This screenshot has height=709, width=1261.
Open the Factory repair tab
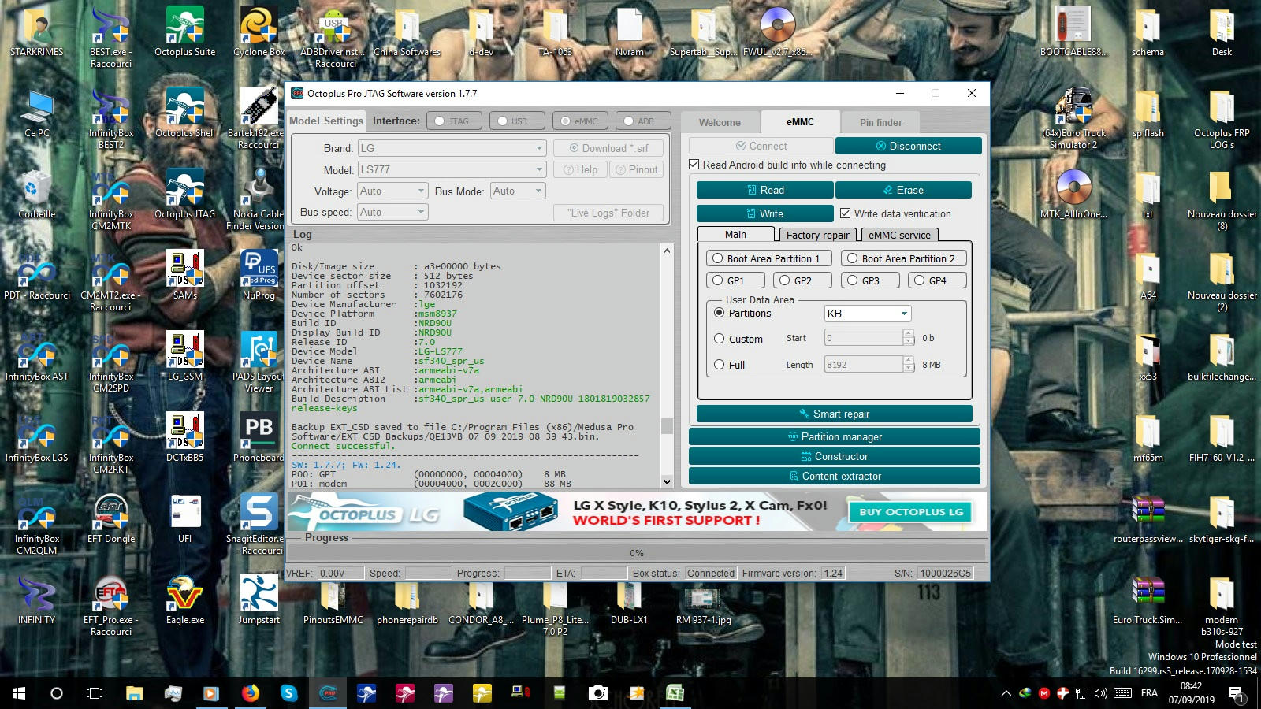(x=817, y=235)
